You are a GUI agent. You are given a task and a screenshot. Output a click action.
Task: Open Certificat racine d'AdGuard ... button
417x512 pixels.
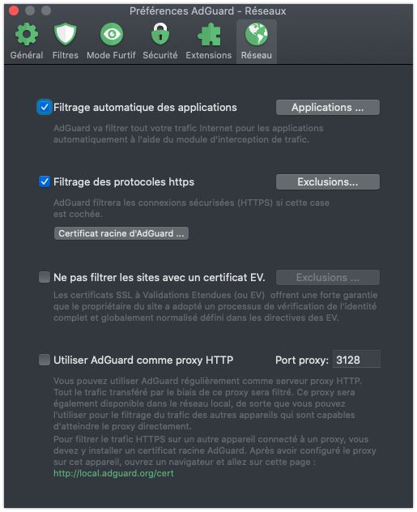[x=121, y=233]
